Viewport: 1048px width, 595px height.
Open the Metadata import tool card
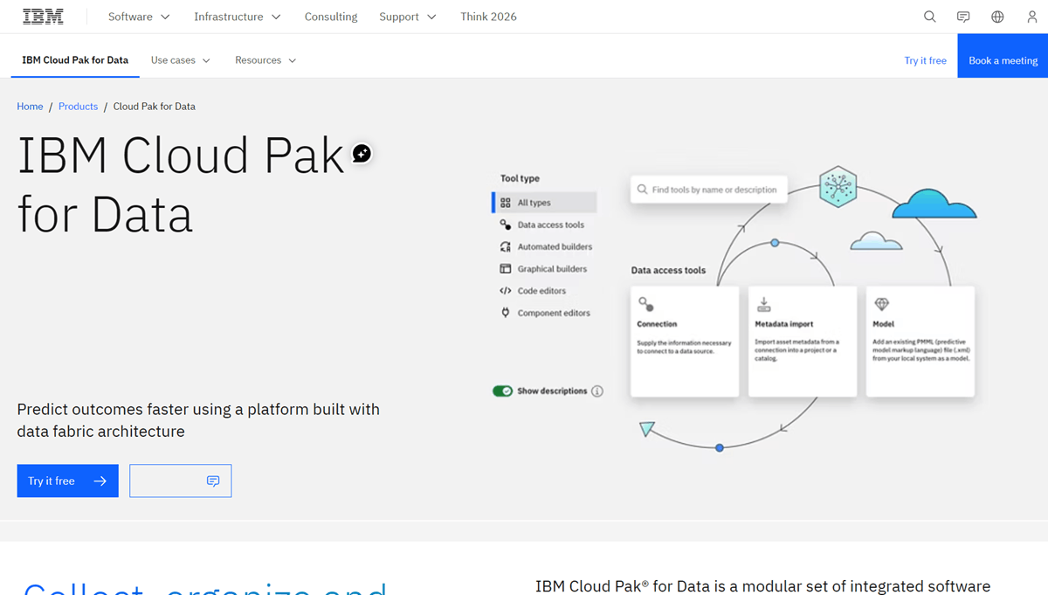803,341
